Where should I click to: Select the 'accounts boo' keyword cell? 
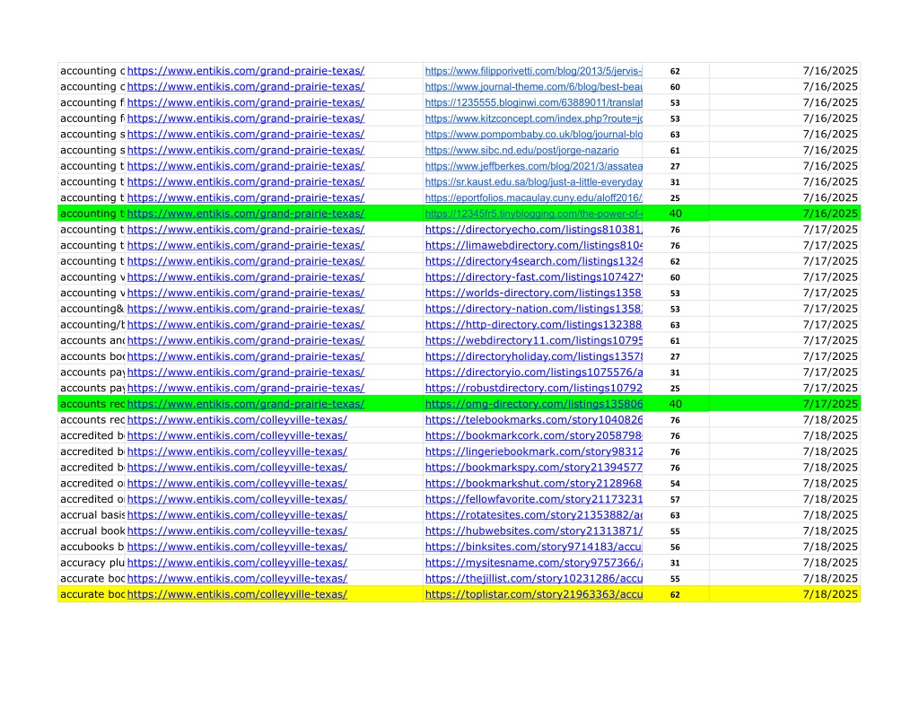(x=92, y=355)
